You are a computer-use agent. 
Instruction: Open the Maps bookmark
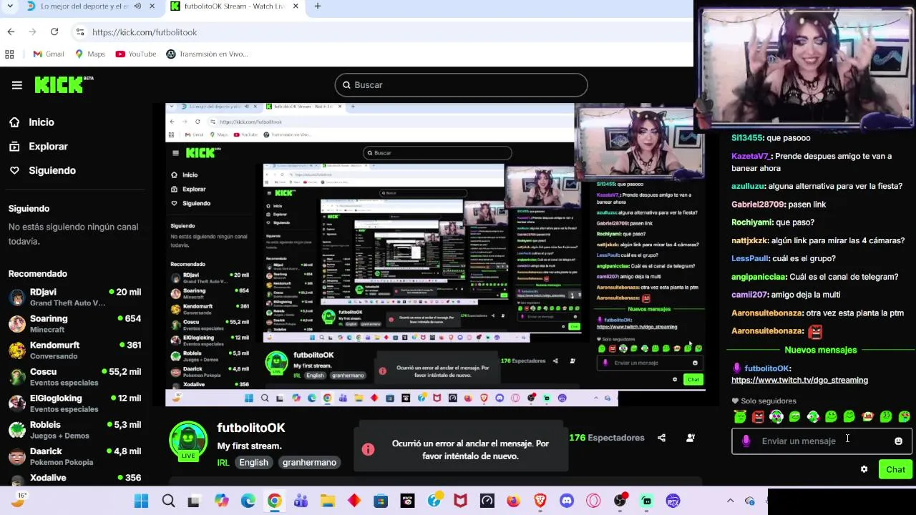coord(90,54)
